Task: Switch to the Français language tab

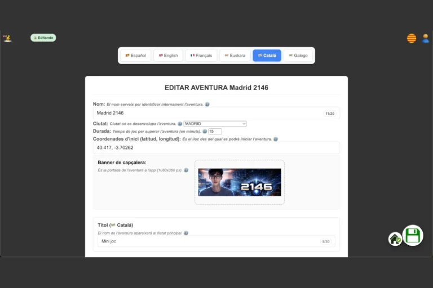Action: point(201,55)
